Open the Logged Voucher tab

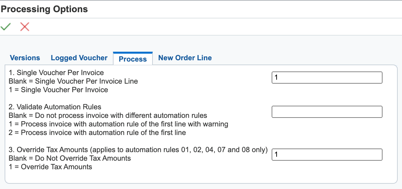[x=79, y=58]
